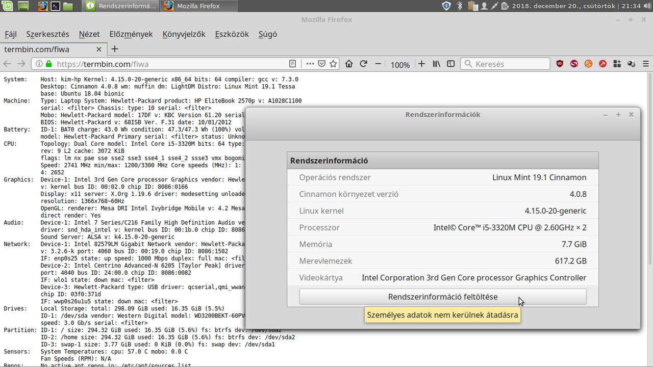Image resolution: width=653 pixels, height=367 pixels.
Task: Reload the current page
Action: tap(363, 64)
